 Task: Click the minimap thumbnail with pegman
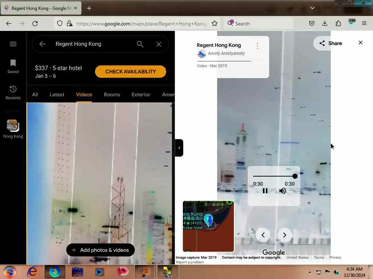[208, 226]
